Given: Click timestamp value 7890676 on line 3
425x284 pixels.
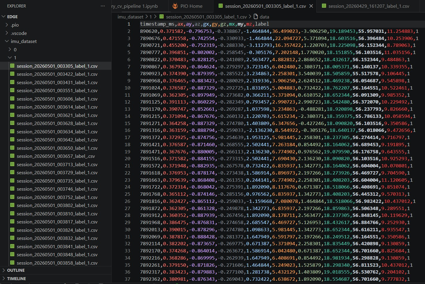Looking at the screenshot, I should 151,38.
